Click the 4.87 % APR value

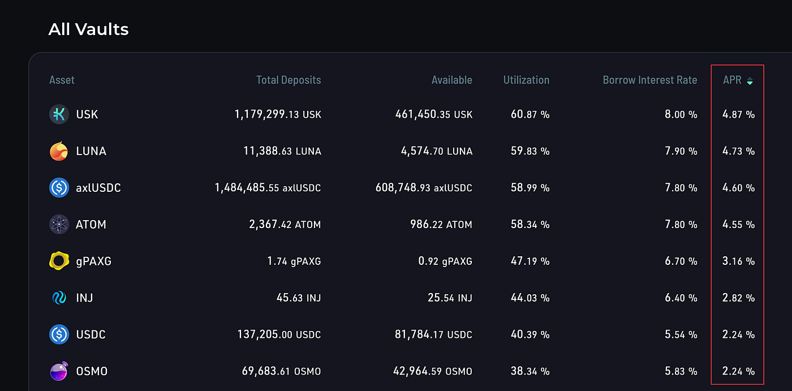(739, 114)
